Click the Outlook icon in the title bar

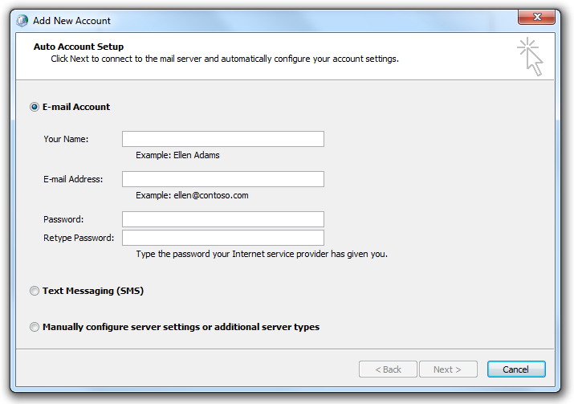22,20
